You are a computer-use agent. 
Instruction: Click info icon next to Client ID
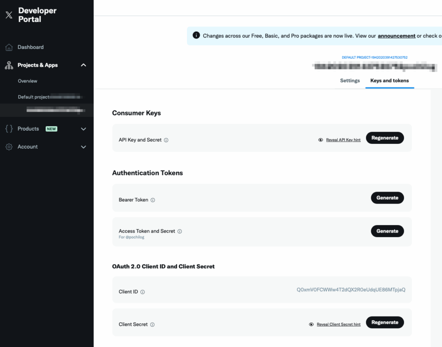(143, 292)
